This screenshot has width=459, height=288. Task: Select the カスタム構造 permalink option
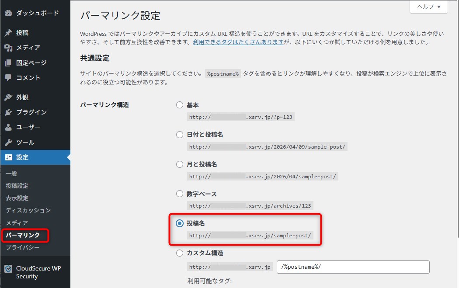coord(179,253)
